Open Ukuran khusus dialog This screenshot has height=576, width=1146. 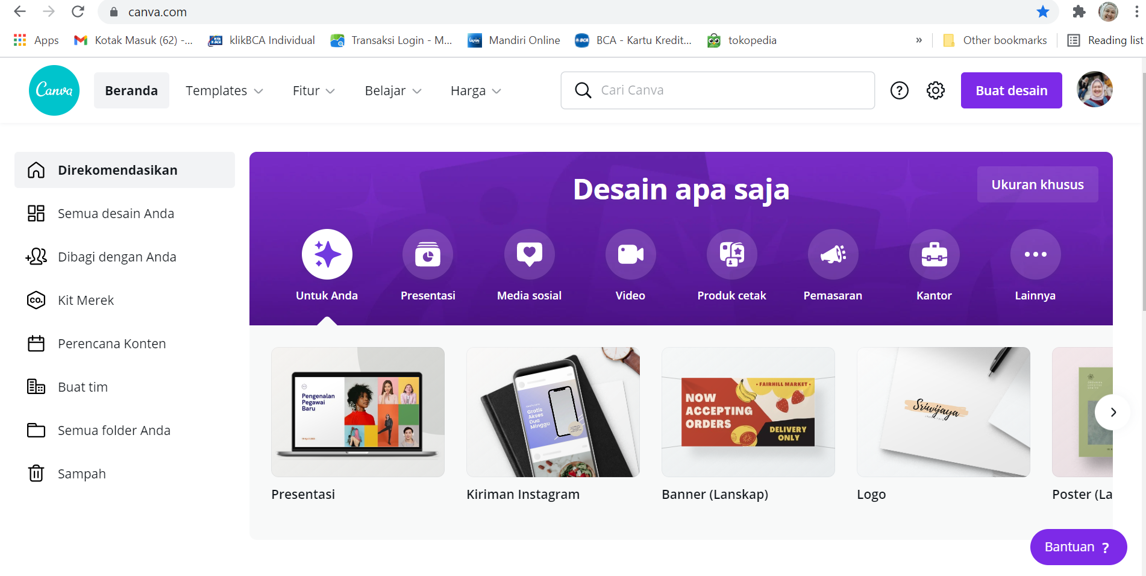coord(1037,184)
